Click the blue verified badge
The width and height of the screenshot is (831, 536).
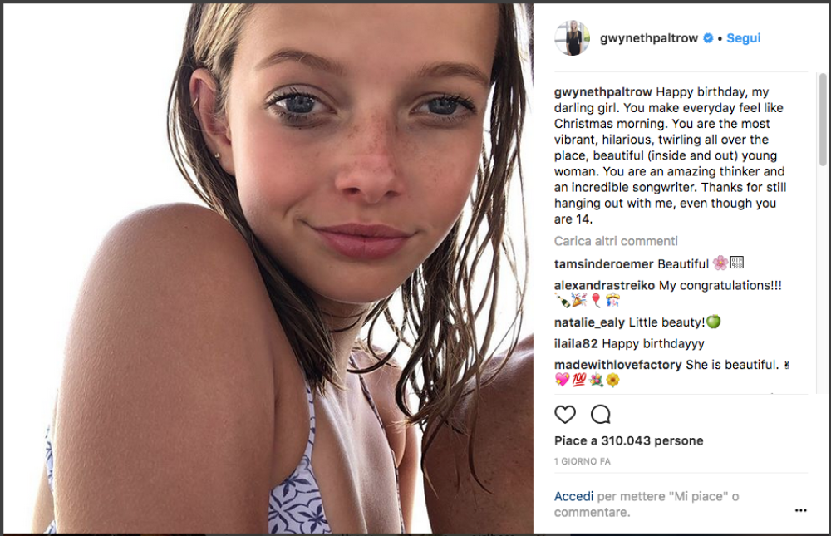click(x=708, y=38)
